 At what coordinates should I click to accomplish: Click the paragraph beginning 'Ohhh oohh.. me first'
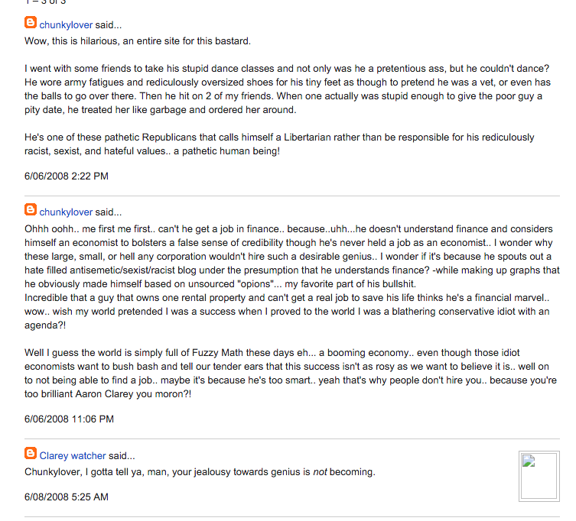[x=292, y=277]
